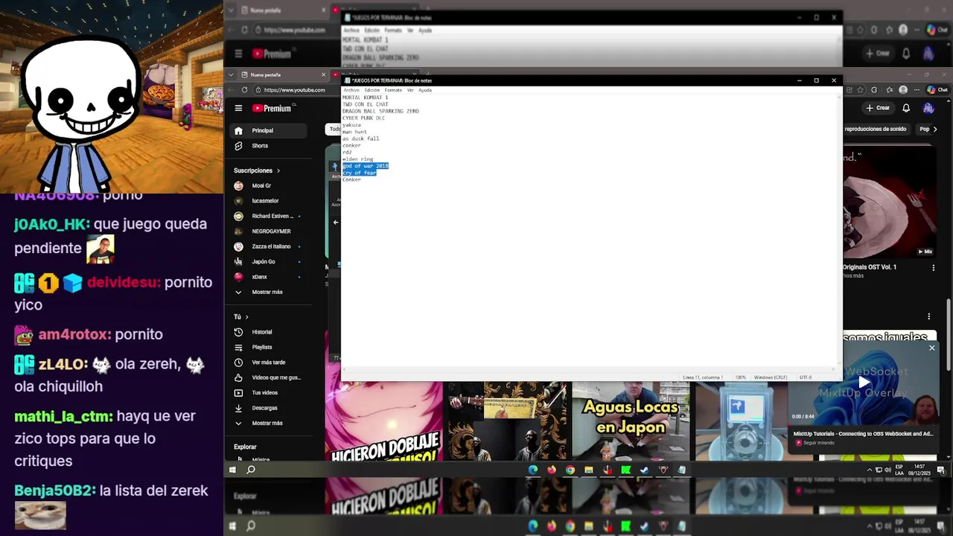The width and height of the screenshot is (953, 536).
Task: Show next filter chips arrow
Action: [935, 129]
